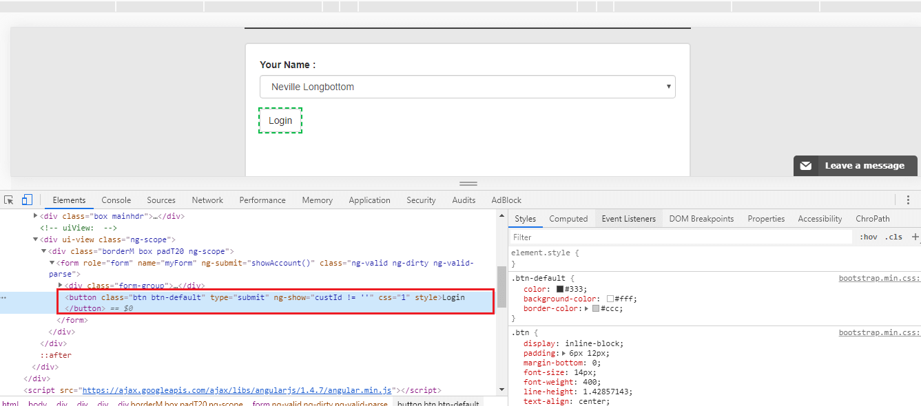Expand the form-group div node
921x406 pixels.
pos(61,286)
